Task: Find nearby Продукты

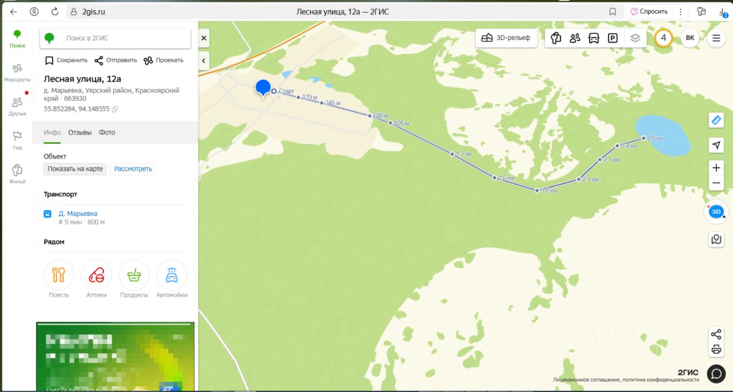Action: (x=134, y=279)
